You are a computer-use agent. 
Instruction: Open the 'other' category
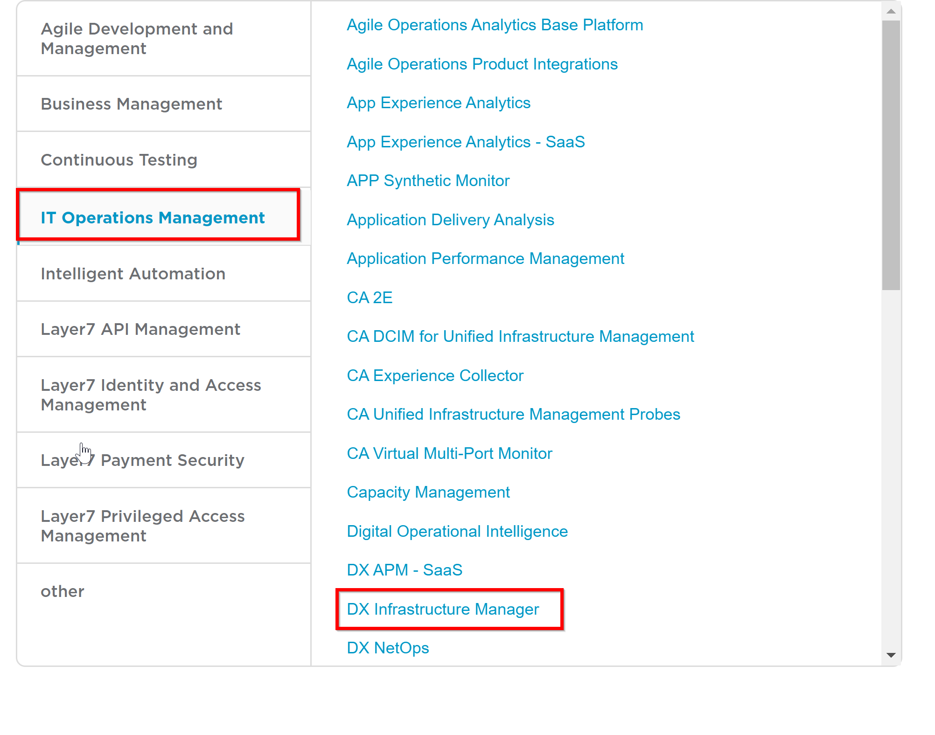click(x=63, y=591)
